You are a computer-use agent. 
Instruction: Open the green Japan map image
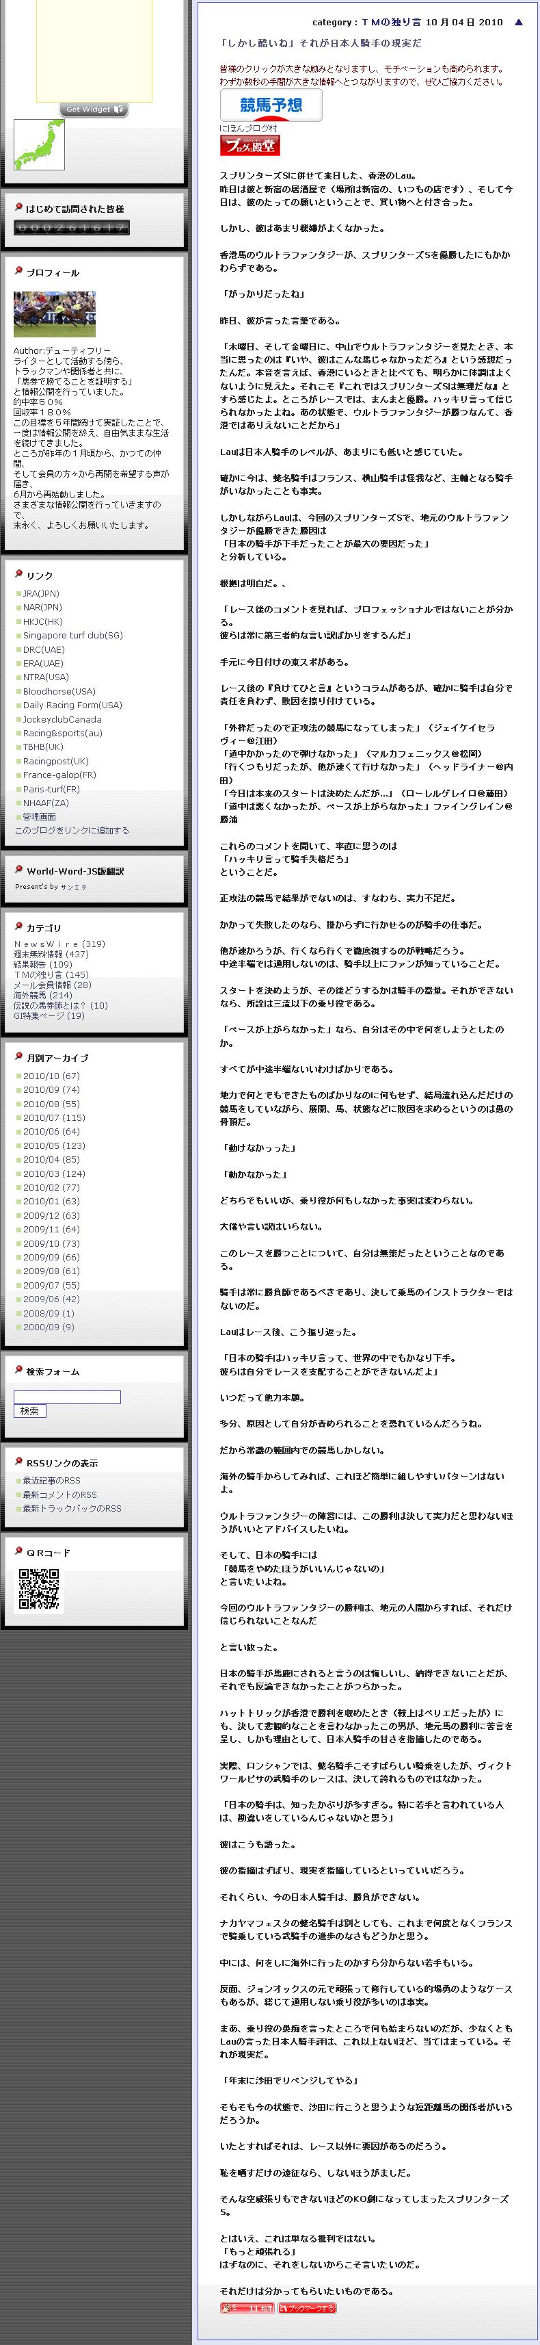39,145
